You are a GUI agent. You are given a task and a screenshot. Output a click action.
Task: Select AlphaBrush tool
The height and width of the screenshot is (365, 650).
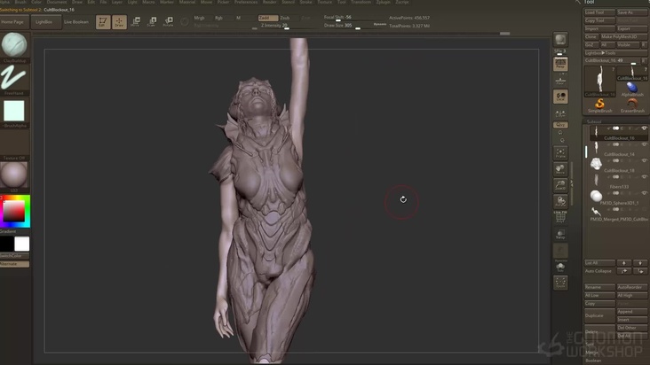click(x=632, y=89)
